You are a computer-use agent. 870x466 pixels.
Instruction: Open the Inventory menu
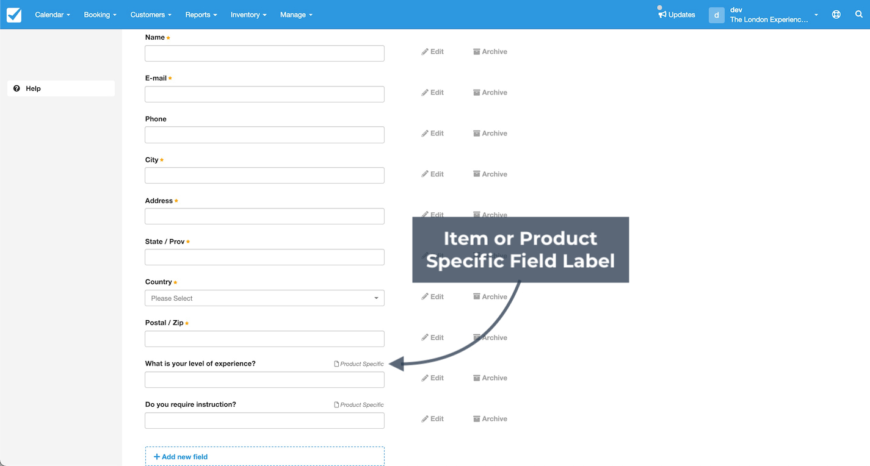[248, 15]
